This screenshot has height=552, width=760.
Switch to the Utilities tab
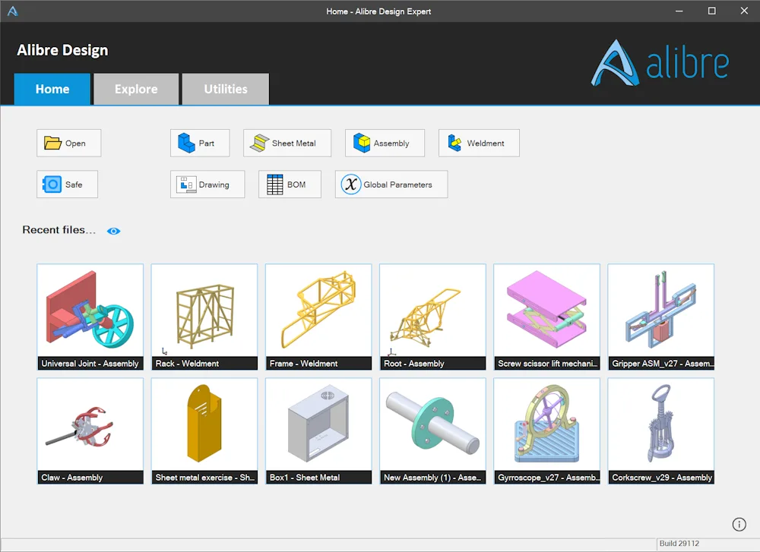click(x=226, y=89)
